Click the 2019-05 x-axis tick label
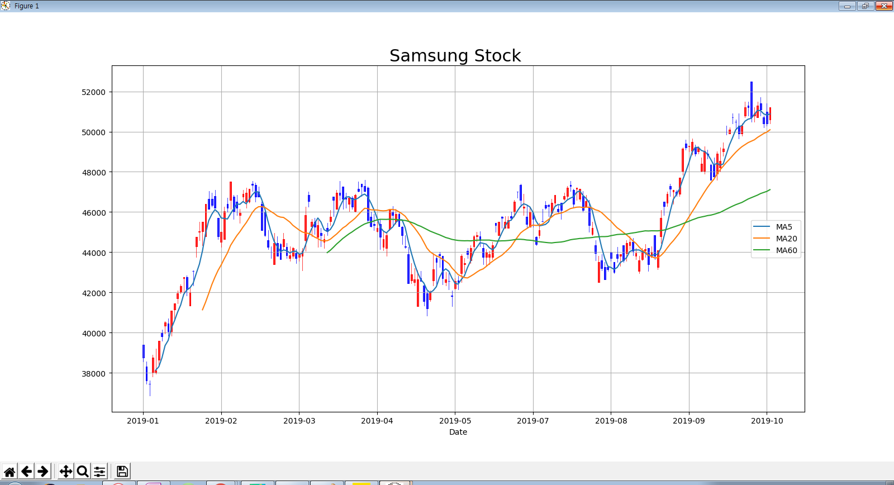Screen dimensions: 894x485 [455, 421]
